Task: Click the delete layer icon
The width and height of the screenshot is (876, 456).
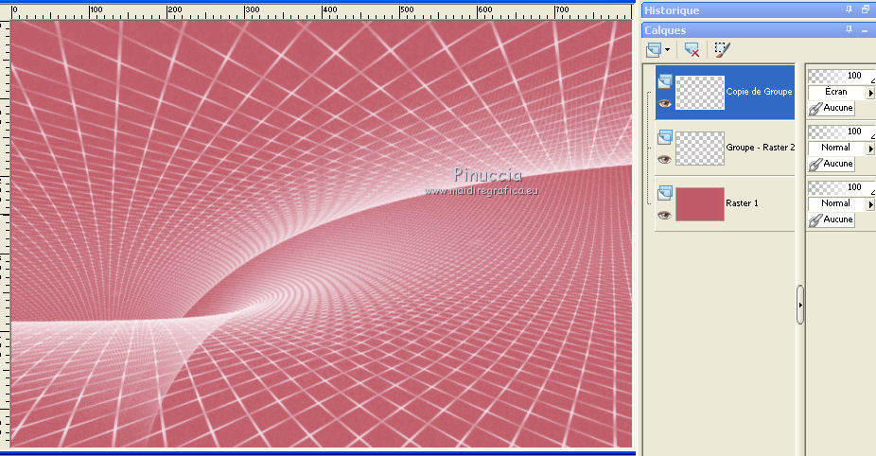Action: tap(692, 50)
